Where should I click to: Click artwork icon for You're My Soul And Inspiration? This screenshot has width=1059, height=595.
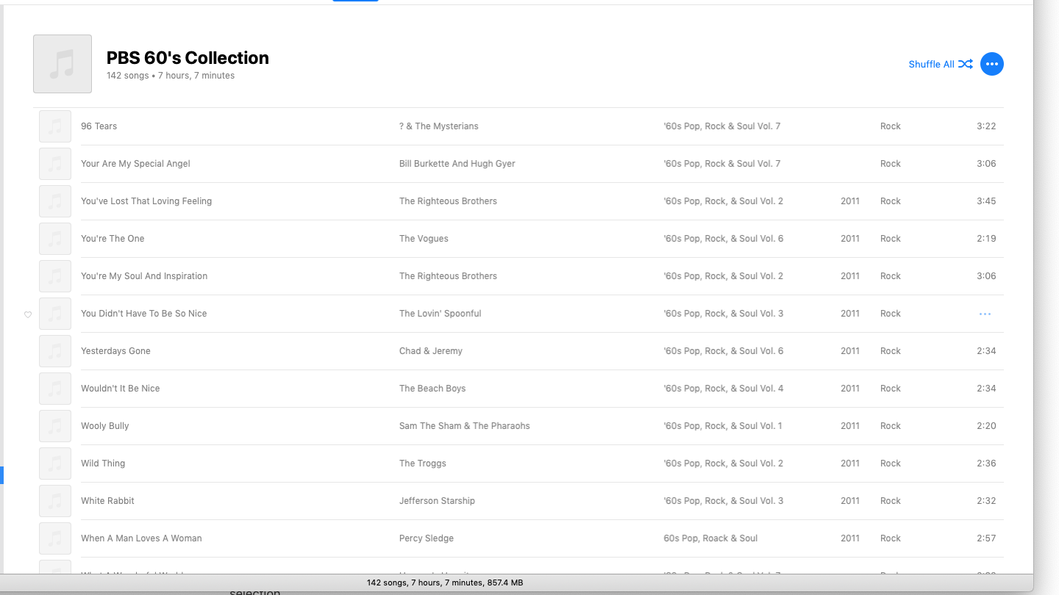pos(55,276)
